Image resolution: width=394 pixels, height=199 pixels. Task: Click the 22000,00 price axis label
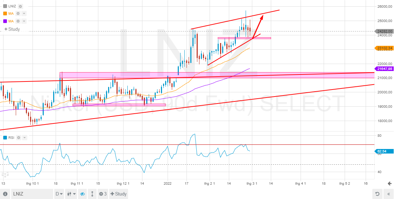pyautogui.click(x=385, y=64)
